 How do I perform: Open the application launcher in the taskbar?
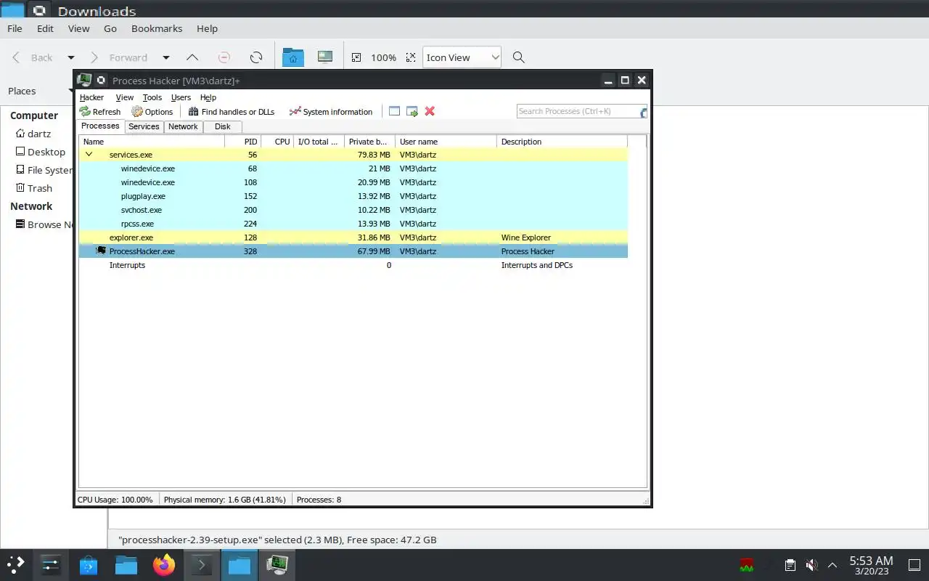tap(15, 564)
